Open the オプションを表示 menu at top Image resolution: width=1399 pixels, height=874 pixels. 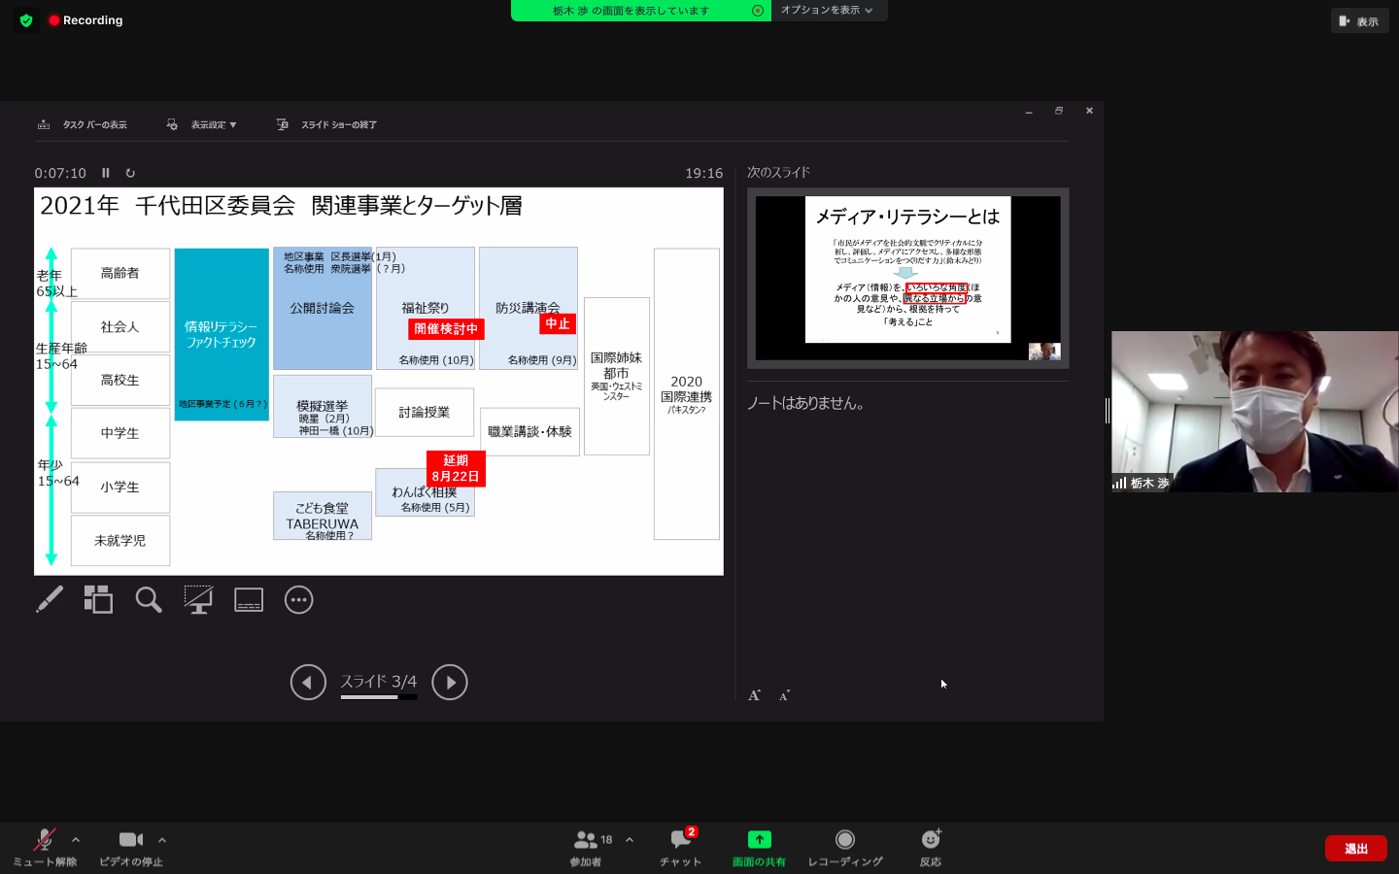[827, 11]
